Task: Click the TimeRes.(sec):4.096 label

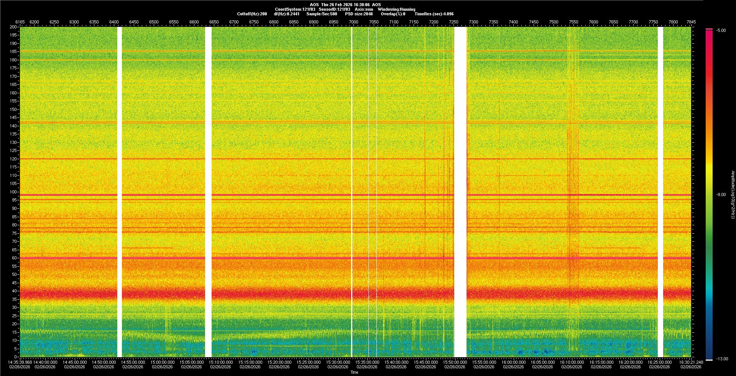Action: tap(434, 14)
